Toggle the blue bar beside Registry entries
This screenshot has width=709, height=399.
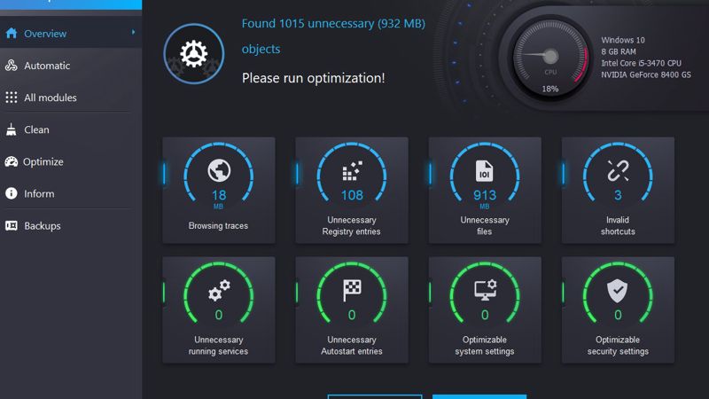[297, 174]
